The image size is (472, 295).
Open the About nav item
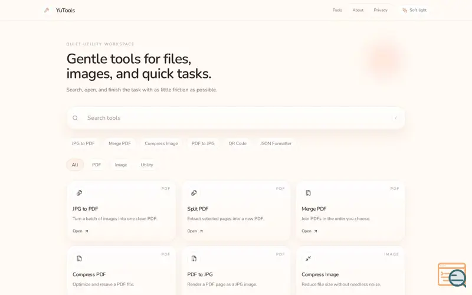[x=358, y=10]
